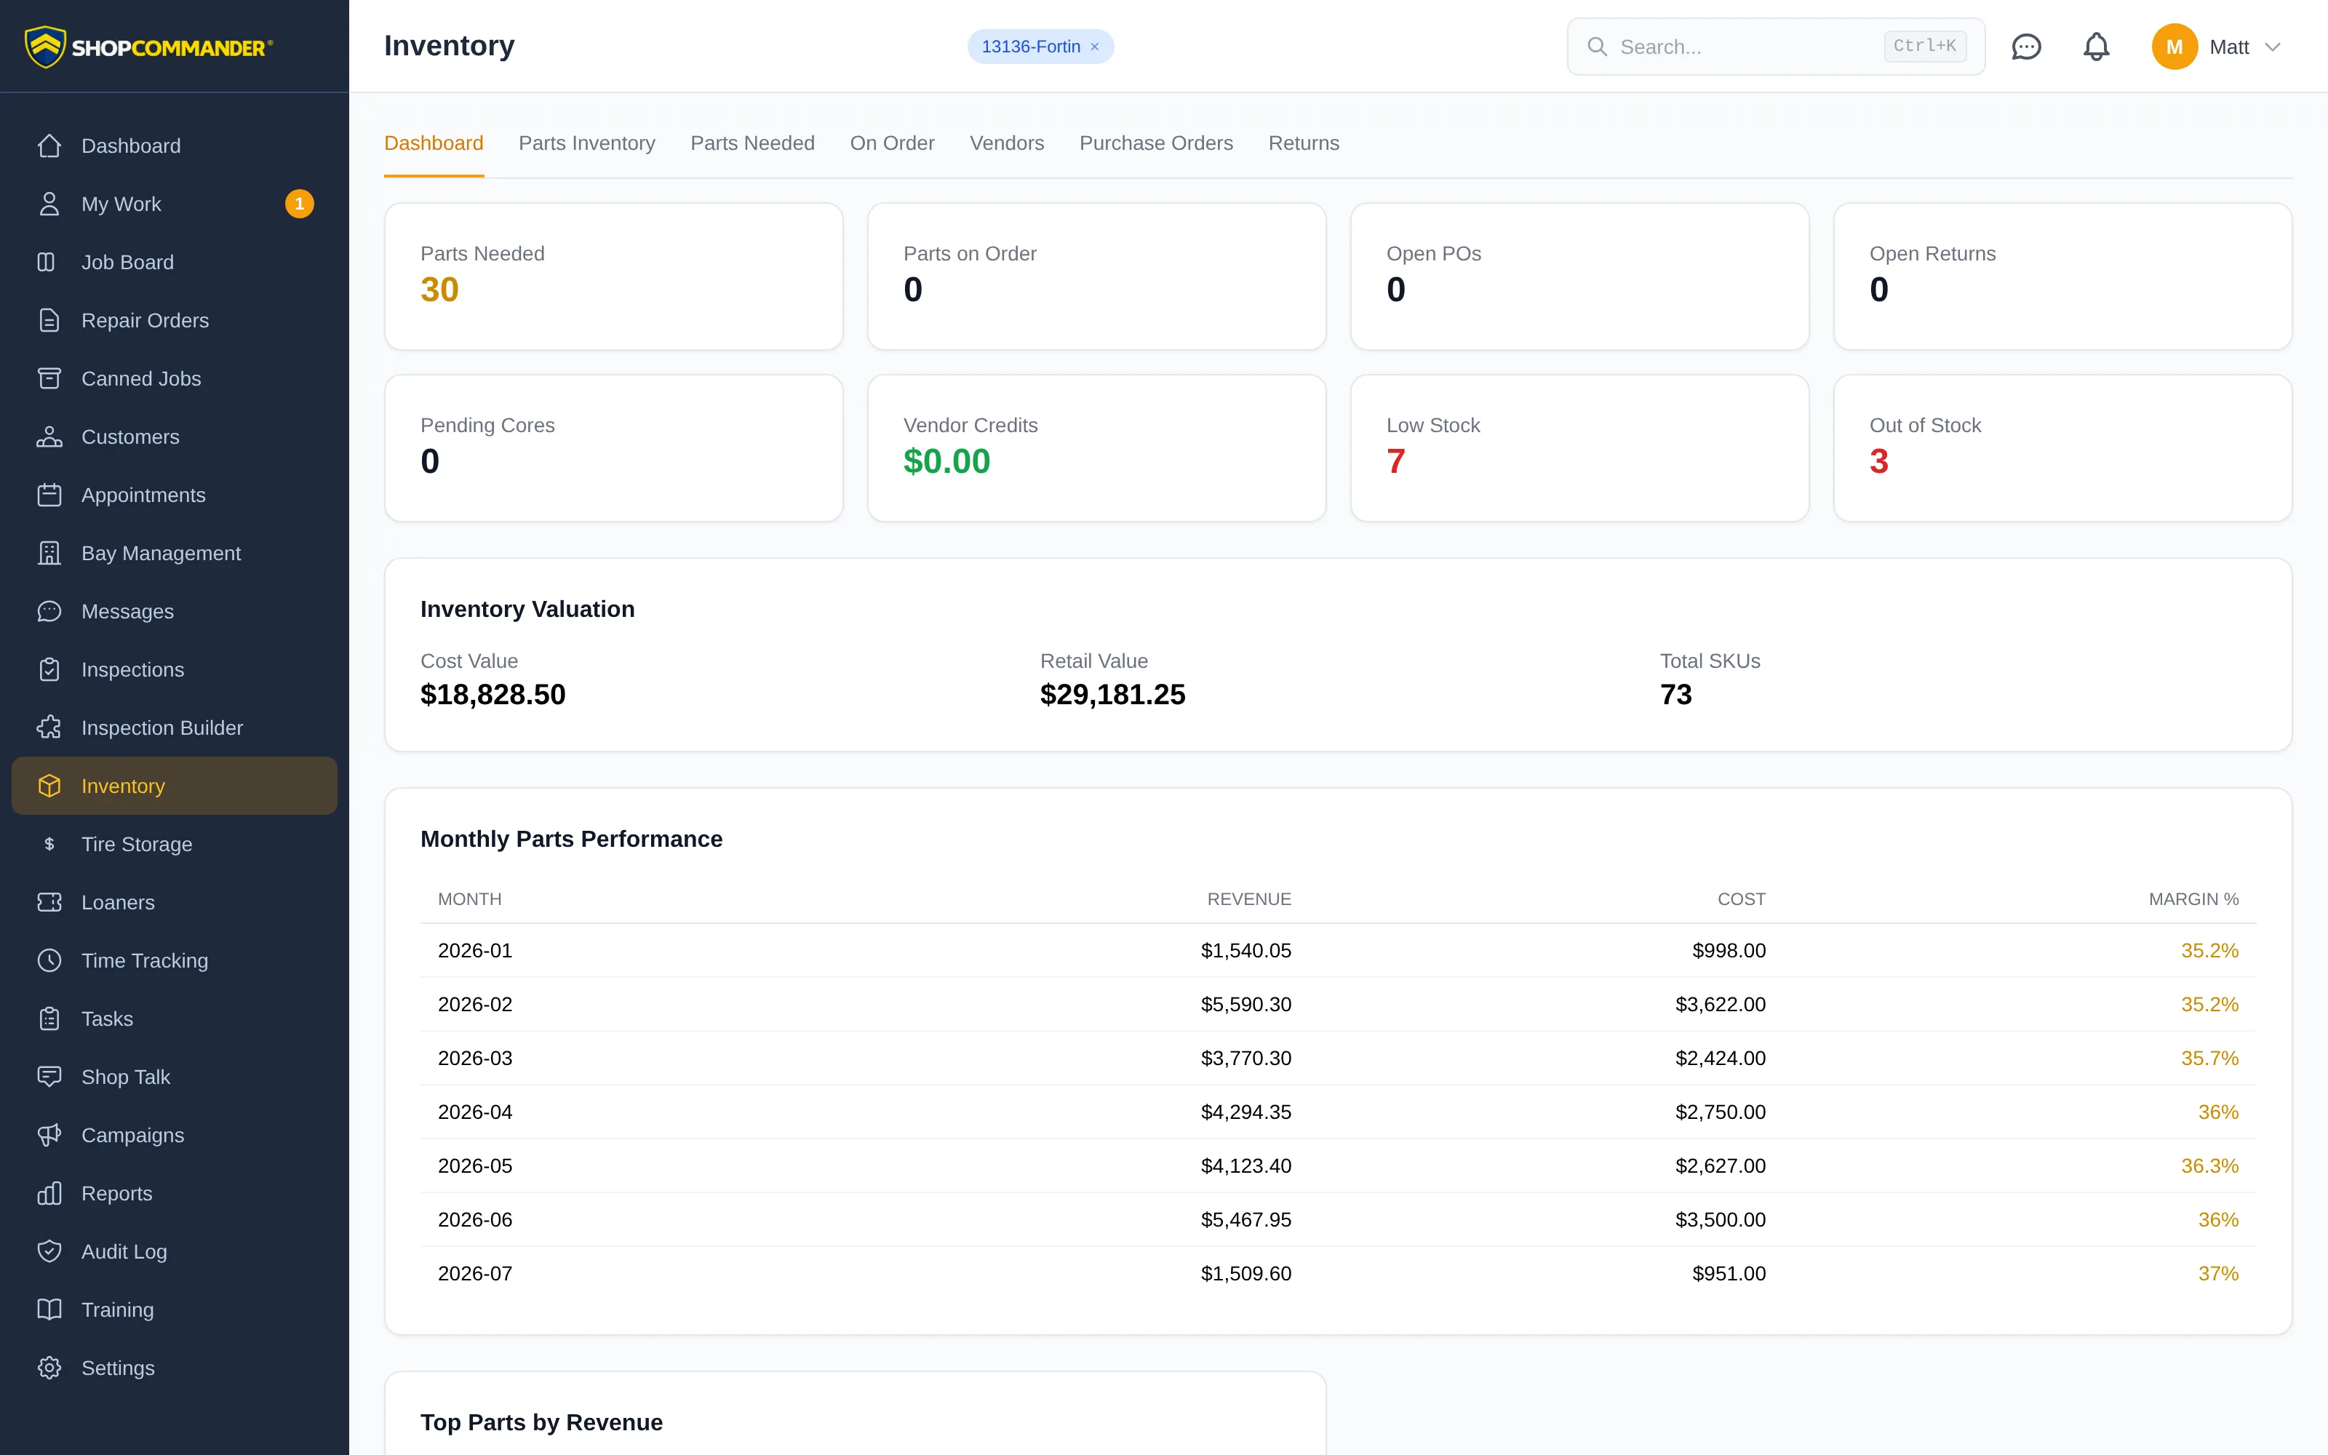The image size is (2328, 1455).
Task: Open Time Tracking clock icon
Action: click(x=49, y=960)
